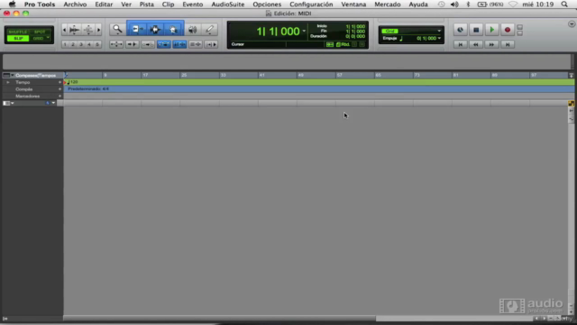
Task: Open track list view dropdown
Action: tap(8, 103)
